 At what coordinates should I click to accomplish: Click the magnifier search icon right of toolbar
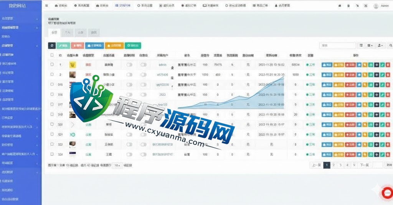(x=390, y=46)
